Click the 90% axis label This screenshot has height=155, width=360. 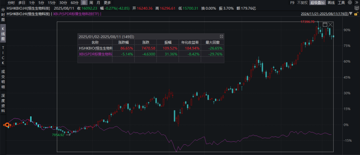point(347,30)
